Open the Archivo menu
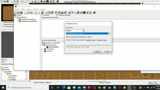Image resolution: width=160 pixels, height=90 pixels. tap(17, 9)
